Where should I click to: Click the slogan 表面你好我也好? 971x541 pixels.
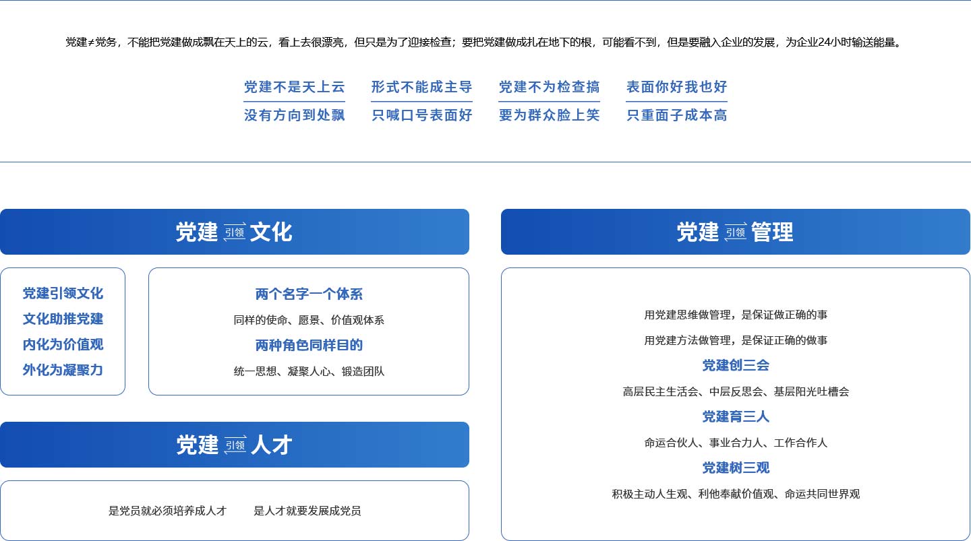676,87
